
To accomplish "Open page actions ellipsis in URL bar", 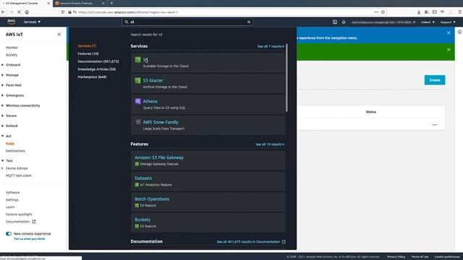I will coord(376,12).
